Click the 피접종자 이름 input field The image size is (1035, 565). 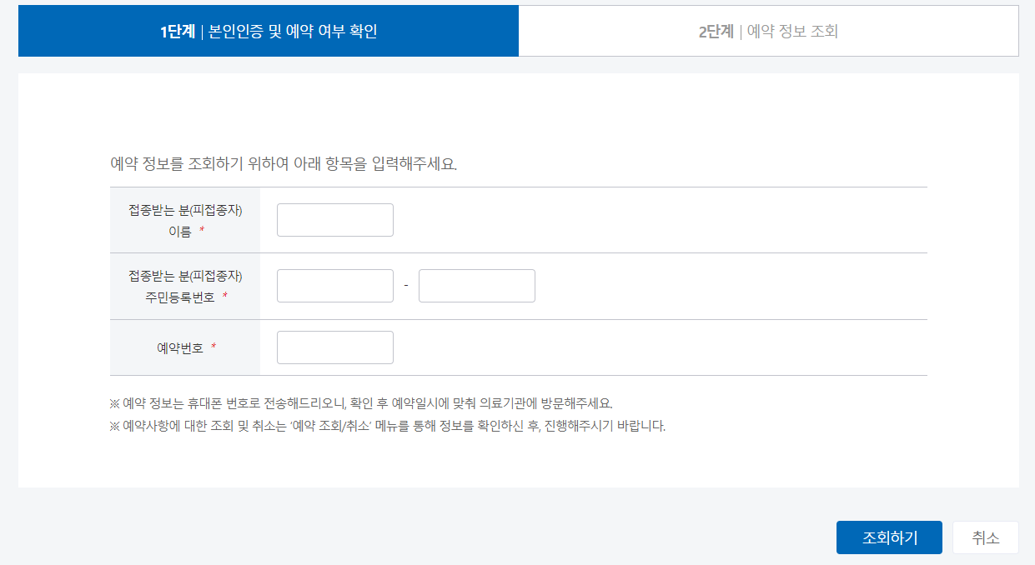point(335,220)
